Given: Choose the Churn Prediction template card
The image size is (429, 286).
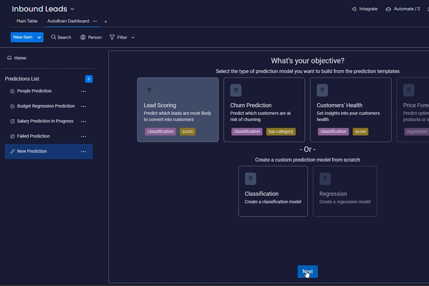Looking at the screenshot, I should coord(264,110).
